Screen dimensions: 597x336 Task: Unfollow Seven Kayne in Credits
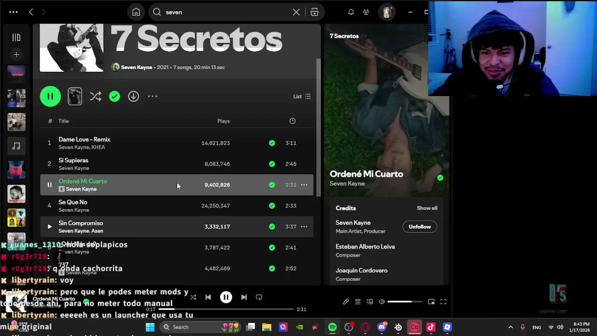point(420,227)
